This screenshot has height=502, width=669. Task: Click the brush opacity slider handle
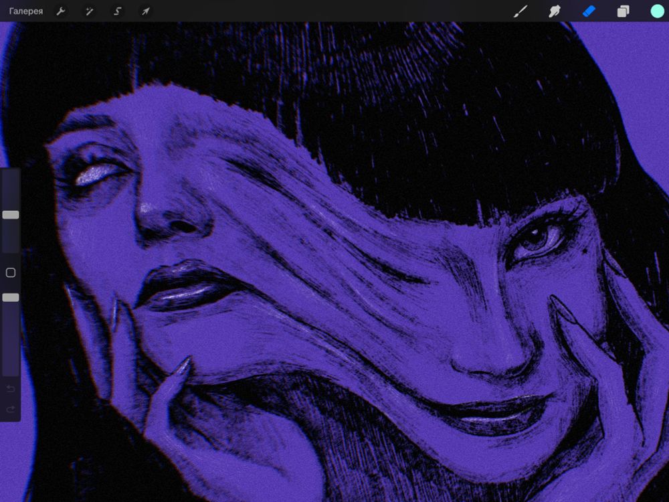(11, 298)
